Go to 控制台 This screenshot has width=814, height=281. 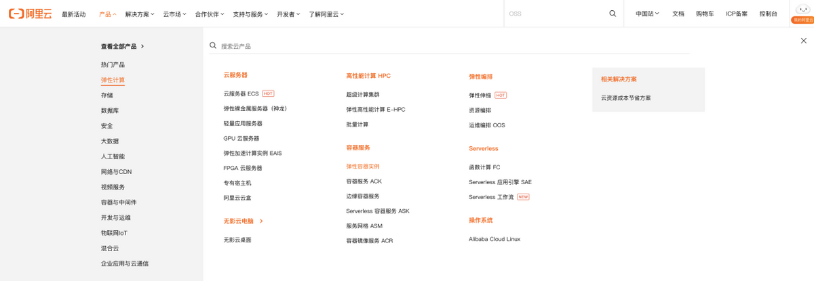pos(769,14)
